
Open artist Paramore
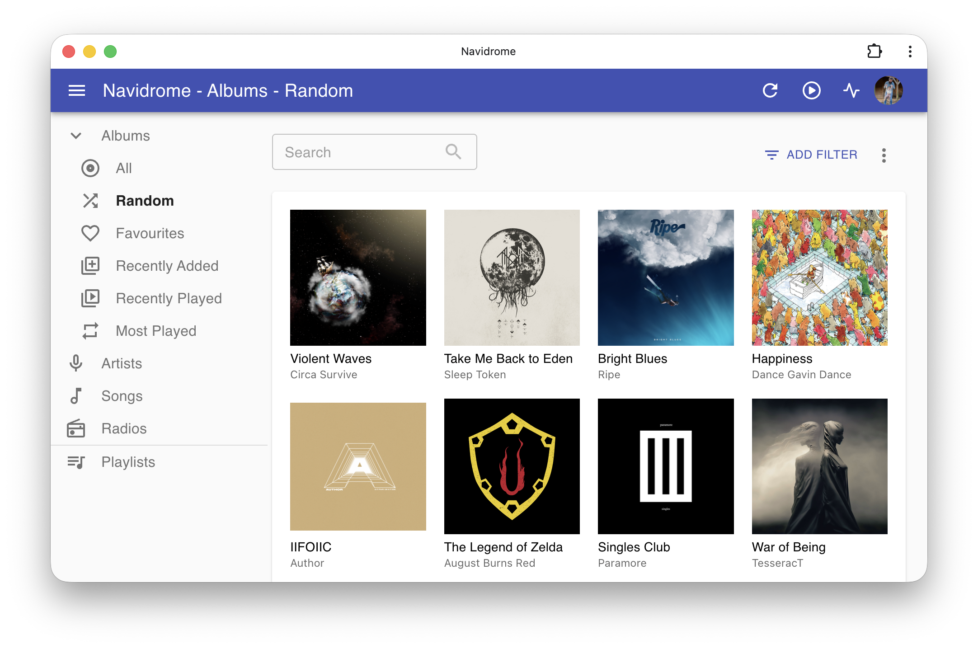[x=622, y=563]
